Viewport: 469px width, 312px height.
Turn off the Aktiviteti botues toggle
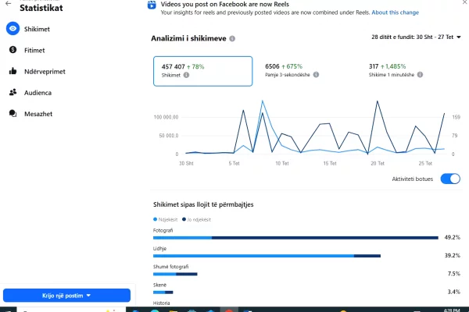450,179
